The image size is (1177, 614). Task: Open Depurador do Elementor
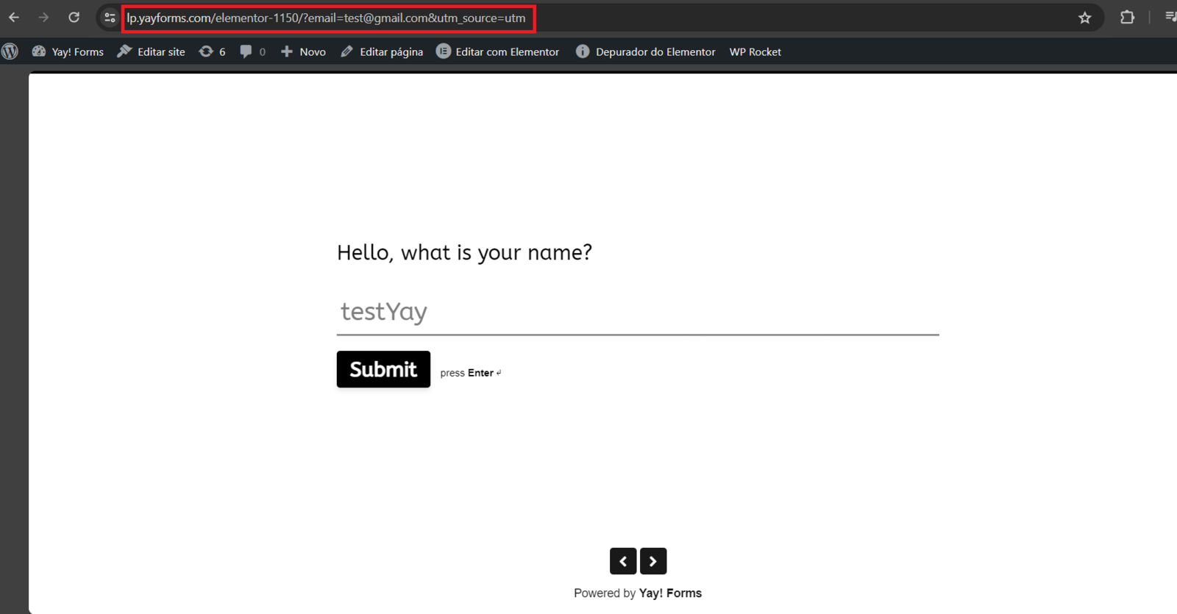tap(646, 51)
